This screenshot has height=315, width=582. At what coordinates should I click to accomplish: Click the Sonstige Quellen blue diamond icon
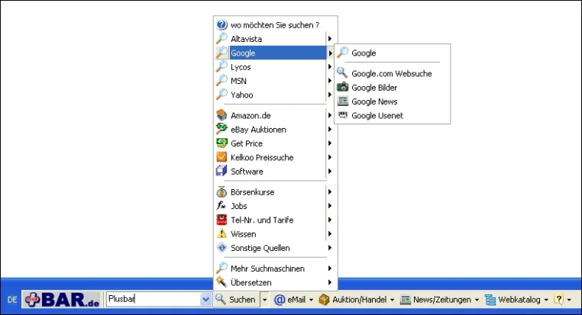(x=221, y=248)
